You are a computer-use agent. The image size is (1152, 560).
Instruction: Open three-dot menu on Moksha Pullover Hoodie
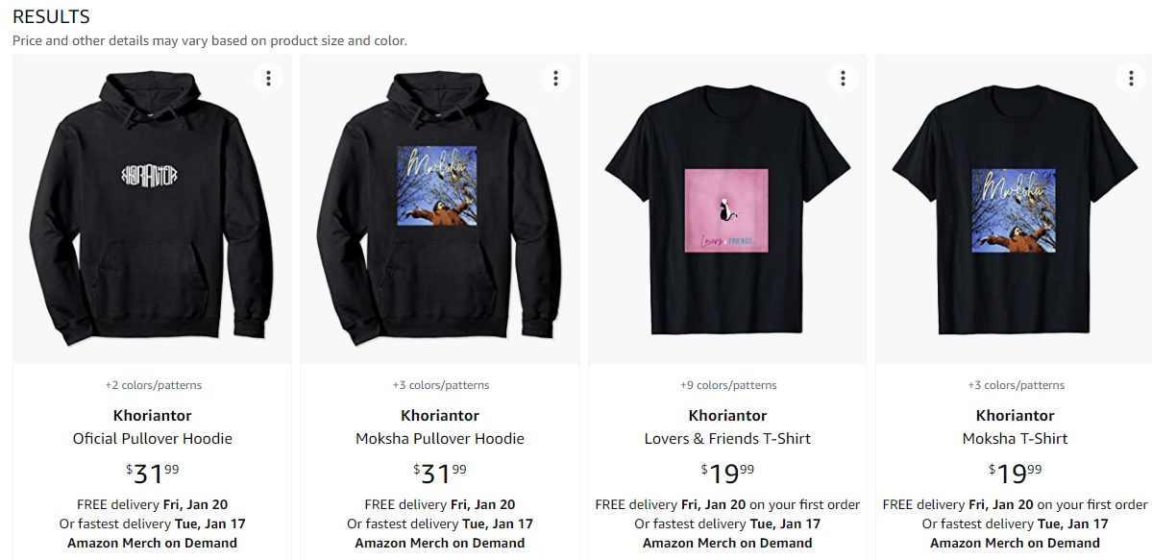[556, 78]
